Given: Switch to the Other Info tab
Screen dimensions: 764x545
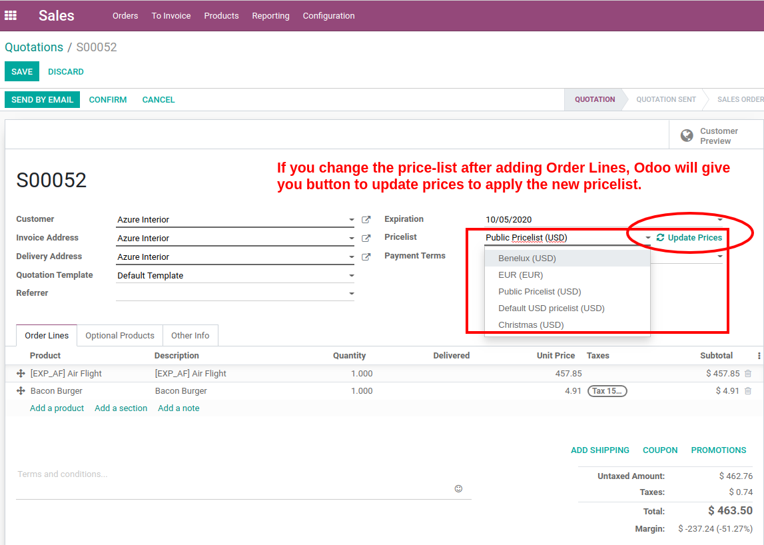Looking at the screenshot, I should point(190,335).
